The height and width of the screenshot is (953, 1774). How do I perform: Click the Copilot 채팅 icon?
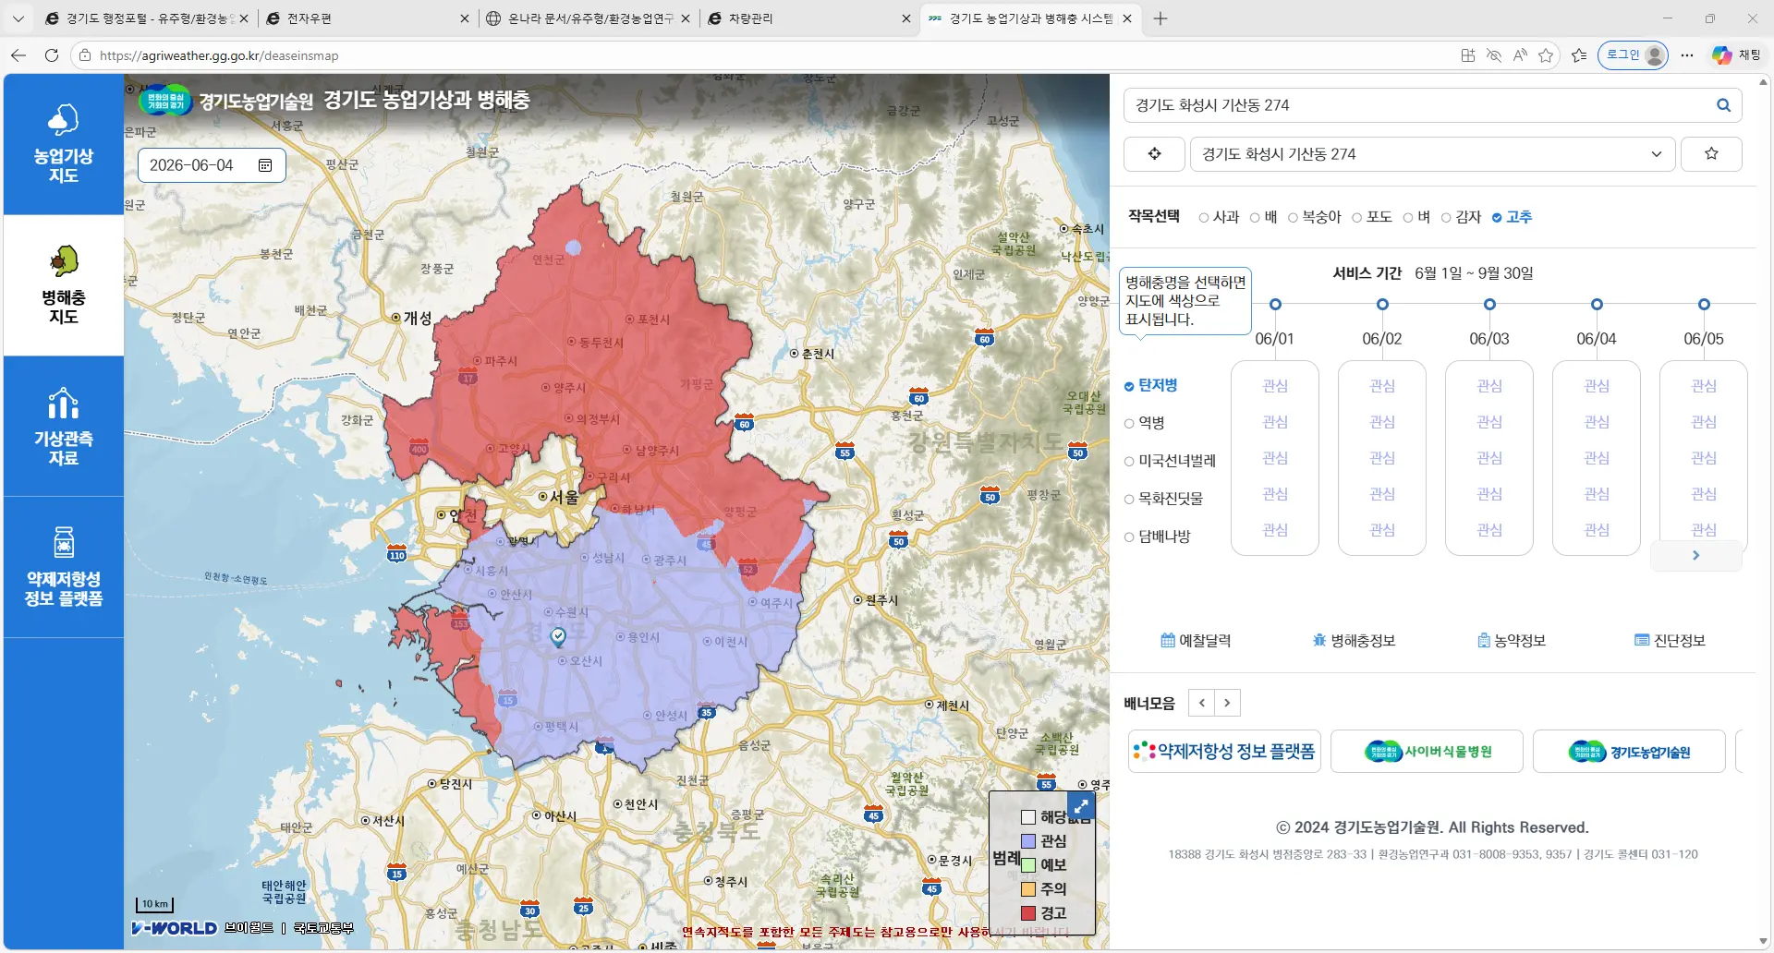(1736, 55)
